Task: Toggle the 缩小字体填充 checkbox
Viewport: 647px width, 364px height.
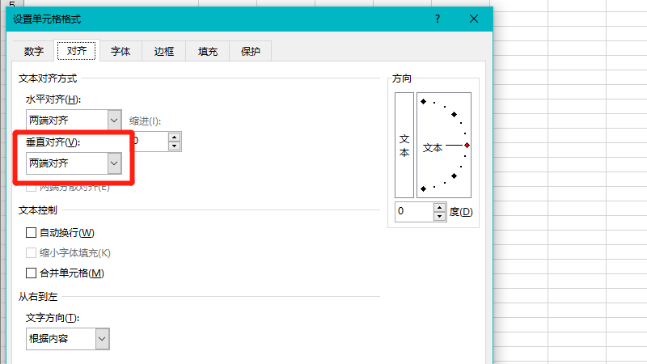Action: 31,252
